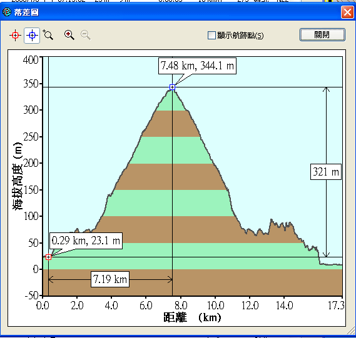
Task: Click the 落差图 window title icon
Action: (x=7, y=12)
